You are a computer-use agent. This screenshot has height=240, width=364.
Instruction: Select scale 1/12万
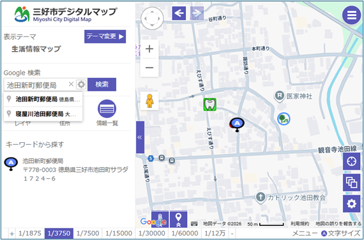tap(215, 233)
